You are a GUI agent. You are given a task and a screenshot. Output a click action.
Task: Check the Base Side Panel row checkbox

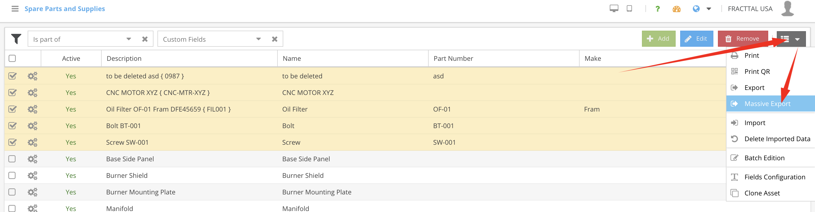point(12,158)
